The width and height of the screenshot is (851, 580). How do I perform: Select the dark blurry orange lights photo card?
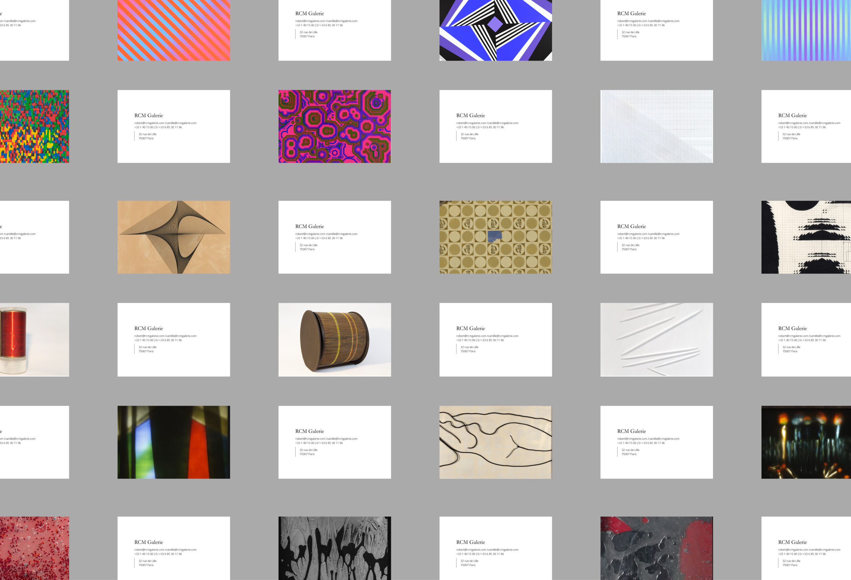(x=806, y=442)
